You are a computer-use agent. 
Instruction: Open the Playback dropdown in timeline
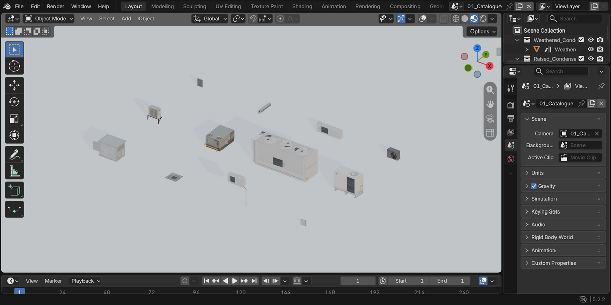86,281
